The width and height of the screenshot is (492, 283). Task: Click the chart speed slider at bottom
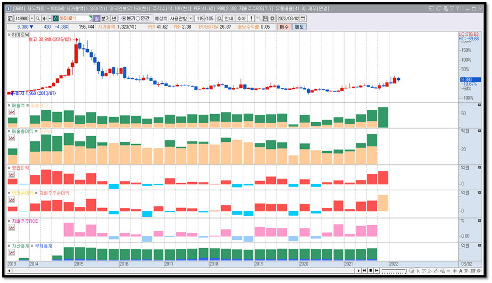click(394, 271)
